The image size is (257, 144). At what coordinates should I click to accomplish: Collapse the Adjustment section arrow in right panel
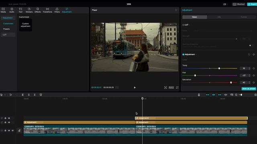pyautogui.click(x=196, y=54)
